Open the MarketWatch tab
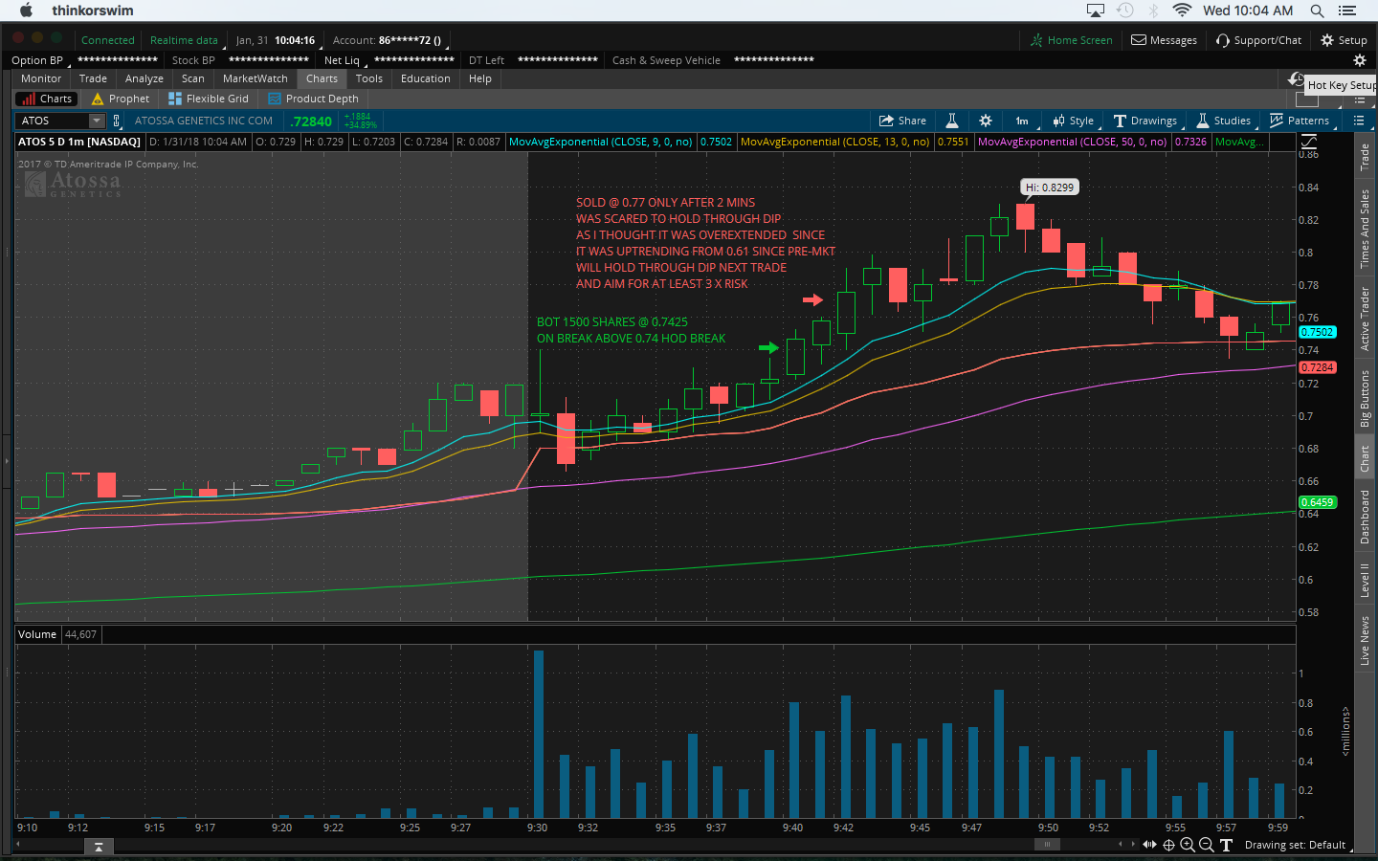Viewport: 1378px width, 861px height. coord(255,78)
